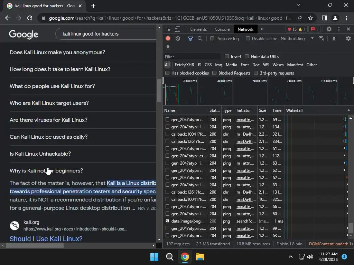
Task: Click Export HAR download icon
Action: pos(168,47)
